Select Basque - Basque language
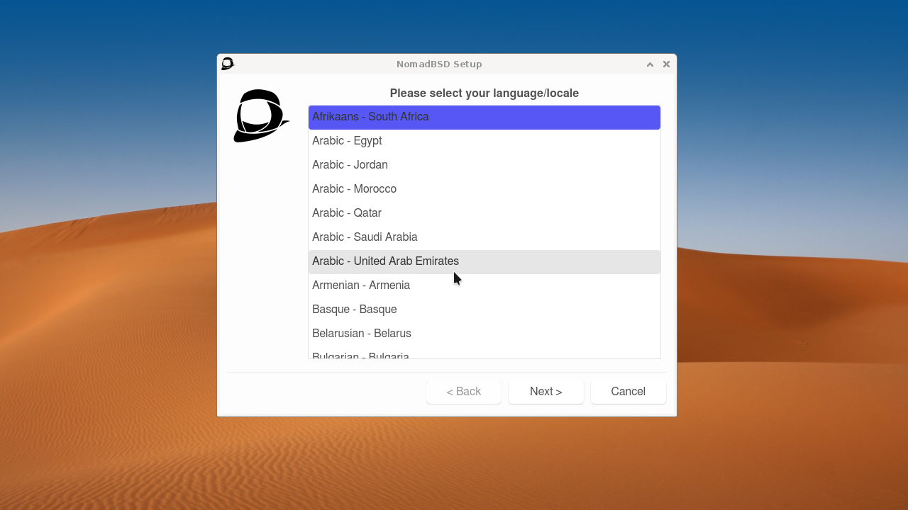Viewport: 908px width, 510px height. [x=485, y=310]
